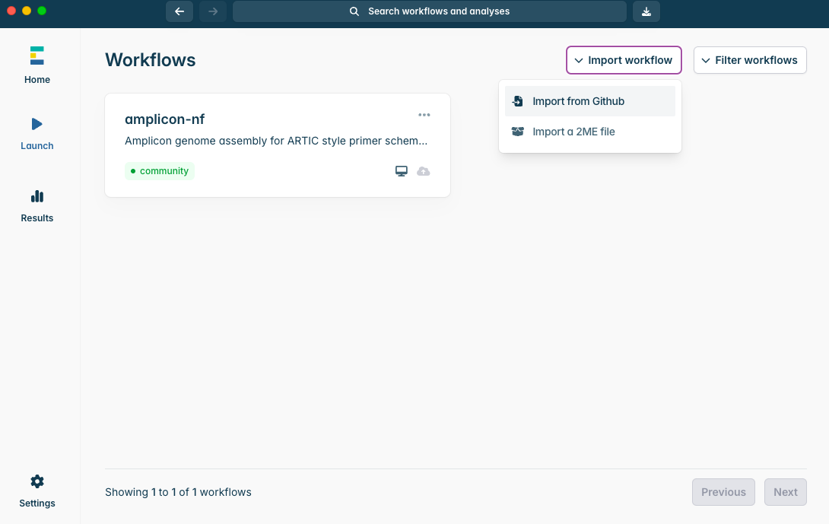Expand the Filter workflows dropdown
This screenshot has height=524, width=829.
(749, 60)
